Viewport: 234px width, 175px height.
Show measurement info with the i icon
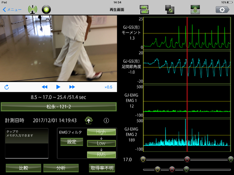coord(106,121)
